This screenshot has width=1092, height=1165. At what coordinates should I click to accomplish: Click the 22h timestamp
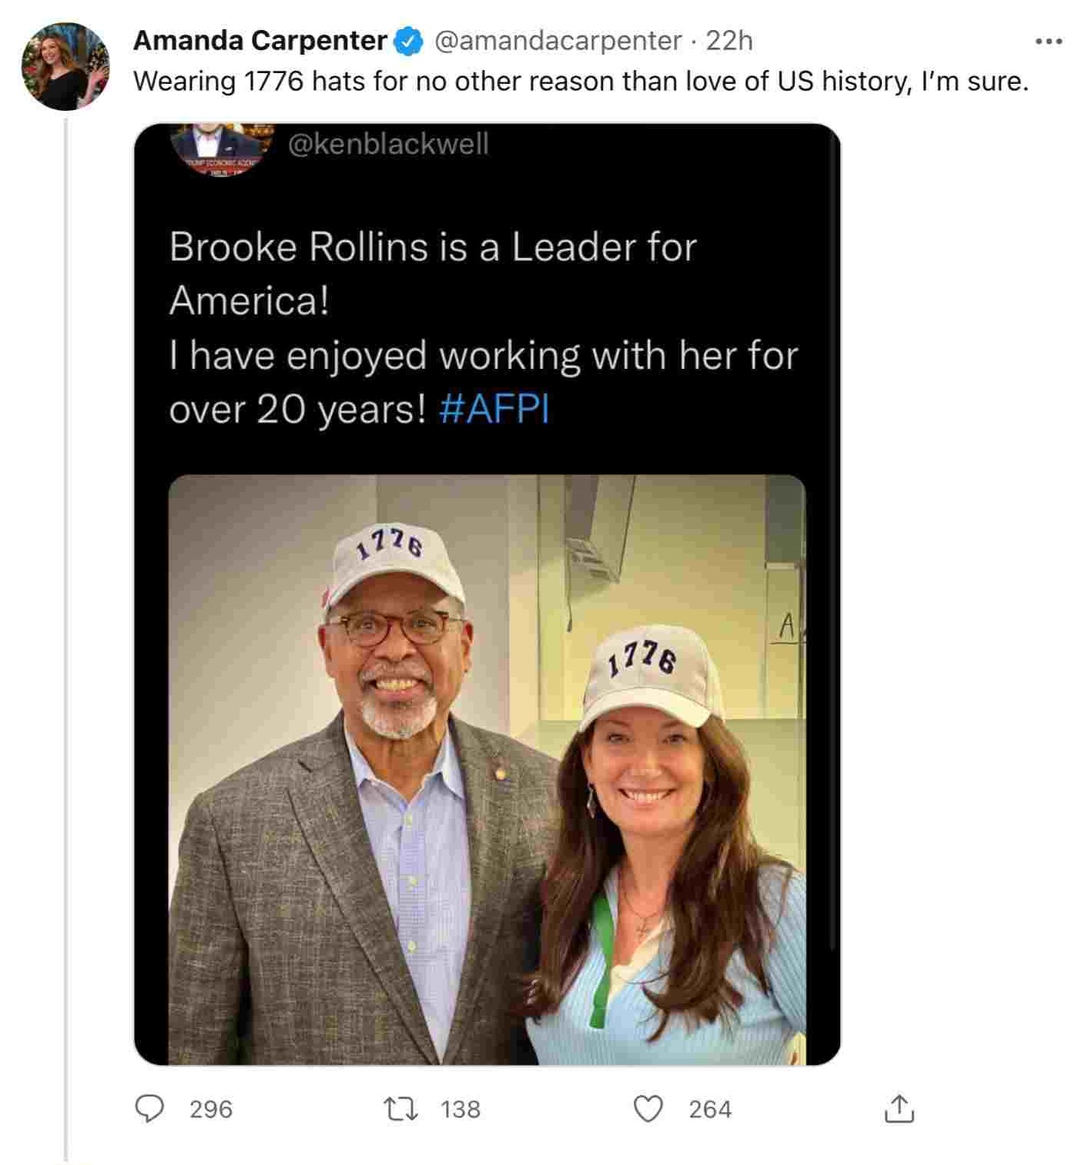729,41
